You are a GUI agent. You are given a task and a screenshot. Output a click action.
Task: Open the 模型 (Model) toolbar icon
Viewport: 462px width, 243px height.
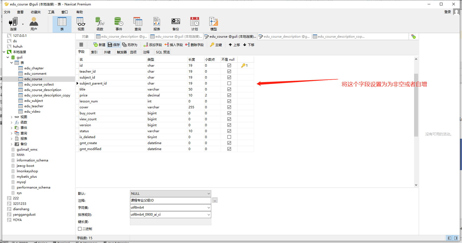[214, 24]
